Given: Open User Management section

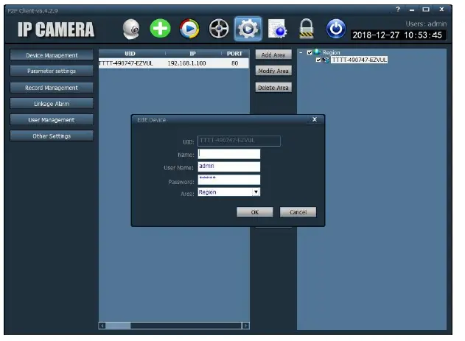Looking at the screenshot, I should click(x=52, y=120).
